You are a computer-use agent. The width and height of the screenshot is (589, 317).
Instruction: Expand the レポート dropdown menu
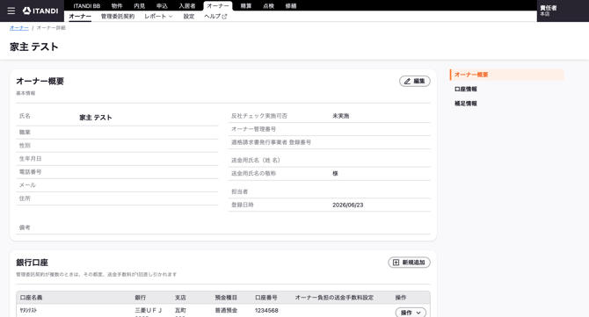(x=158, y=17)
